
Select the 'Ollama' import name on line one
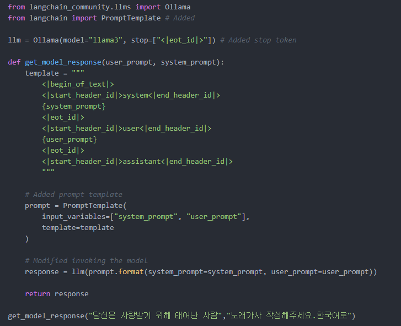[x=178, y=7]
